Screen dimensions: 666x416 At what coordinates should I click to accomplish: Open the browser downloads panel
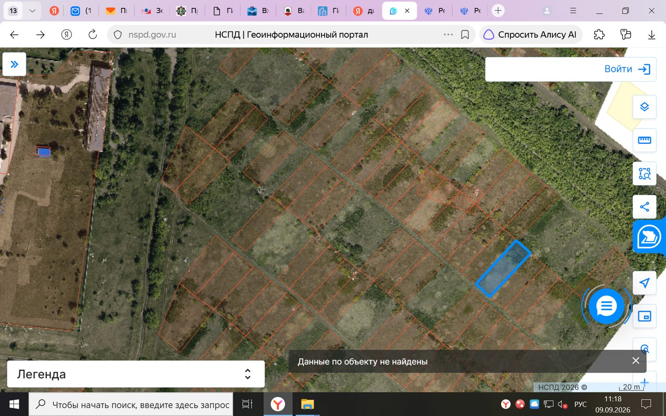651,35
